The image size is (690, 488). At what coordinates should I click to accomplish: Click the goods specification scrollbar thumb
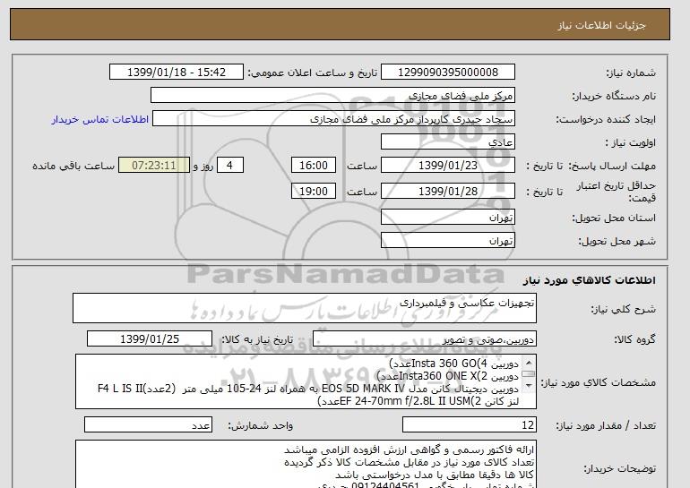click(x=529, y=374)
